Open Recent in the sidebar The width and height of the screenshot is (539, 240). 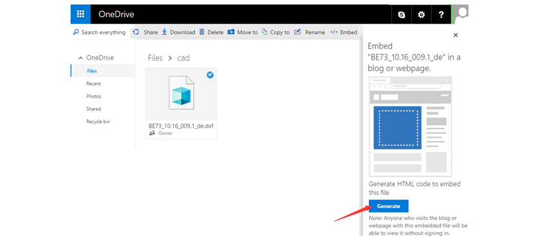coord(94,83)
